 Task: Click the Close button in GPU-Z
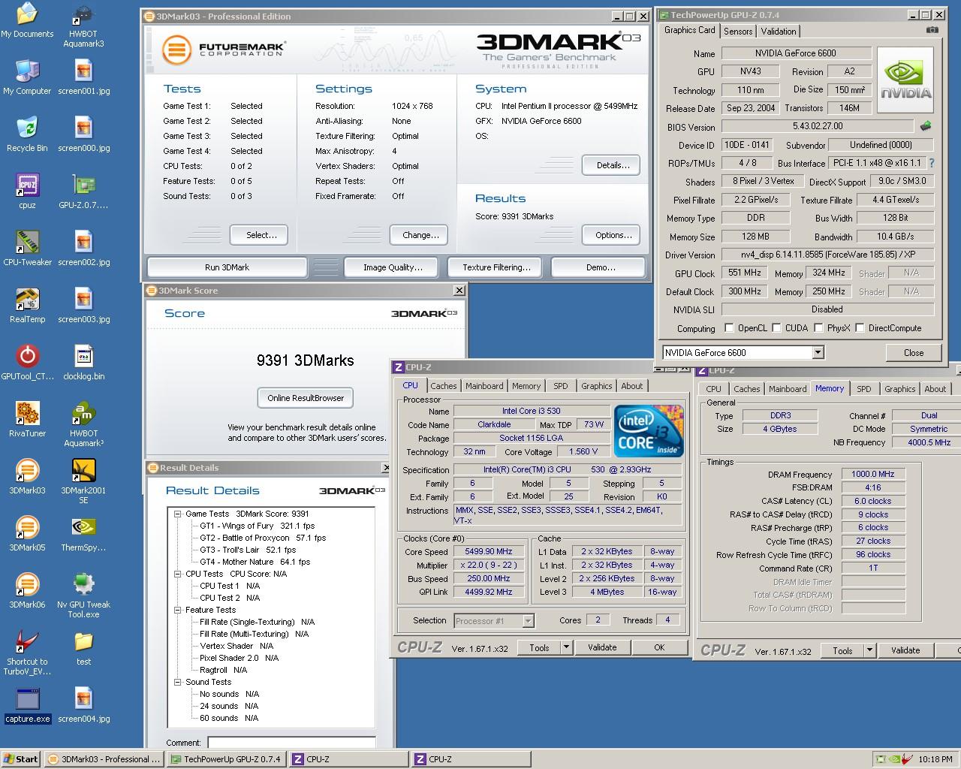914,352
